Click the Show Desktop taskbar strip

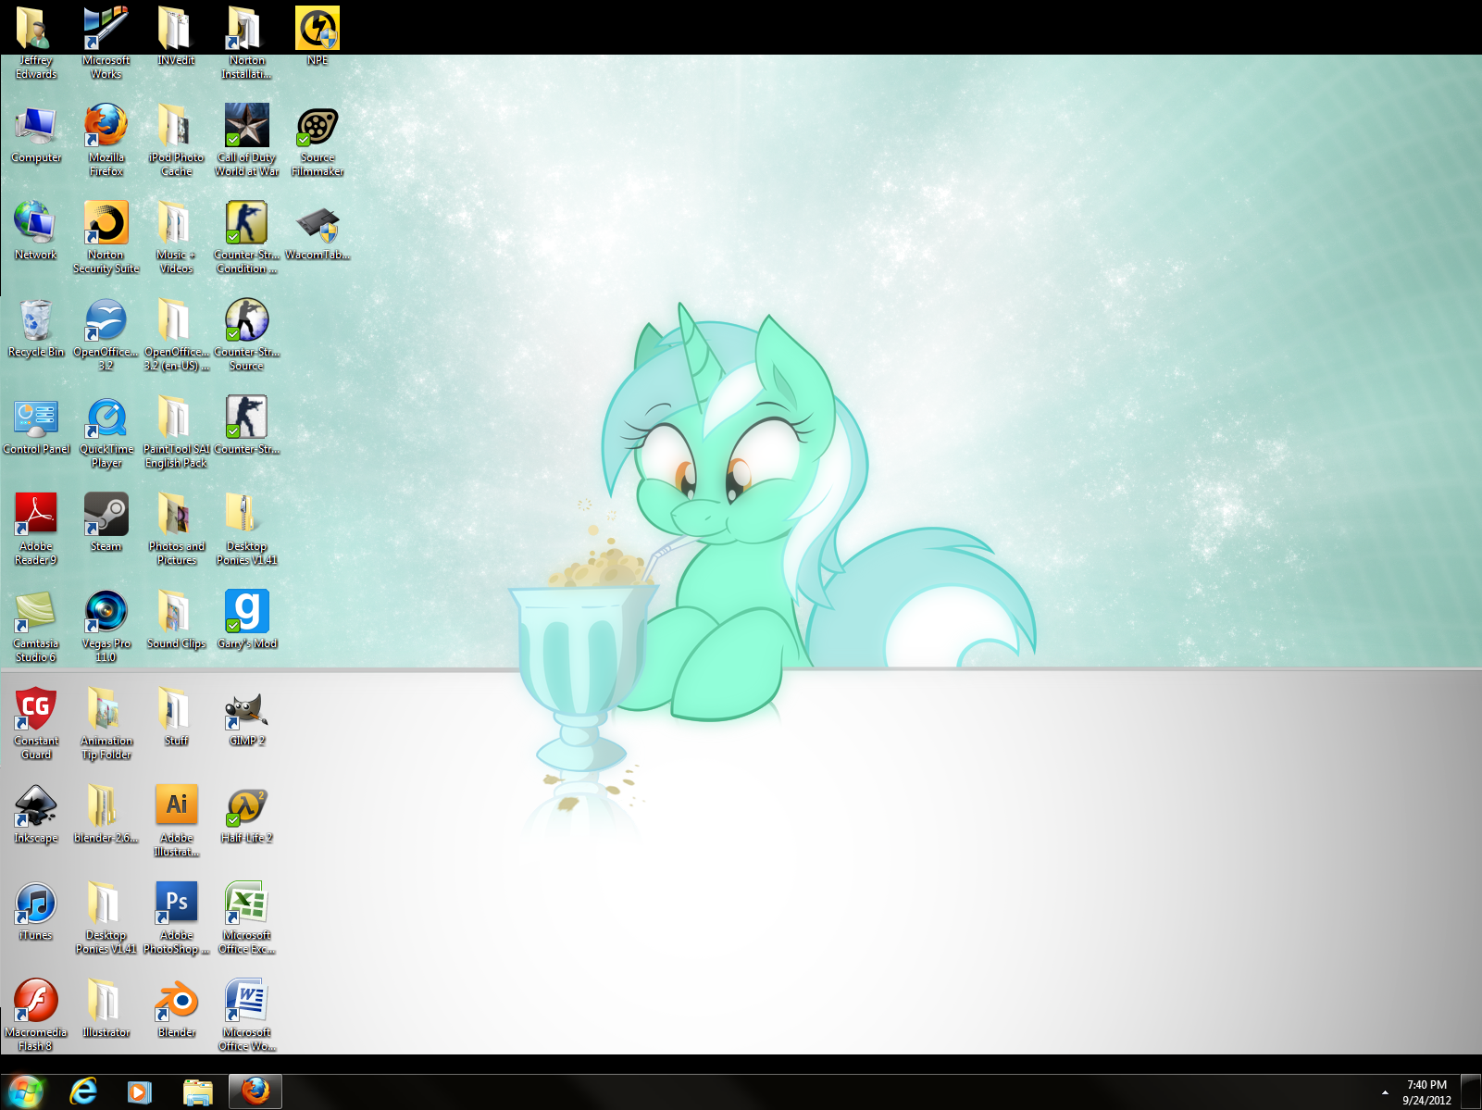(1471, 1092)
